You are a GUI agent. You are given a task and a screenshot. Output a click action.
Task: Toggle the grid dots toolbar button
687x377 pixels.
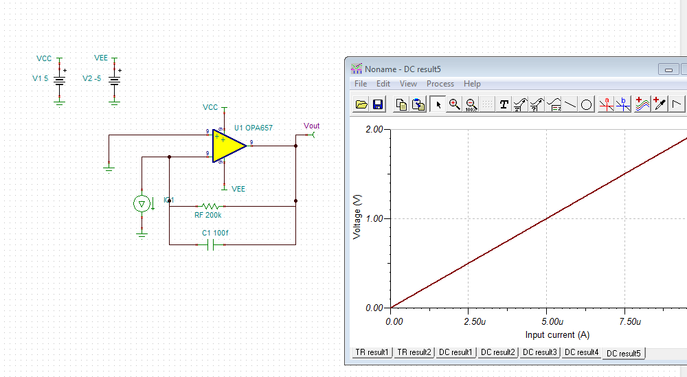coord(487,104)
